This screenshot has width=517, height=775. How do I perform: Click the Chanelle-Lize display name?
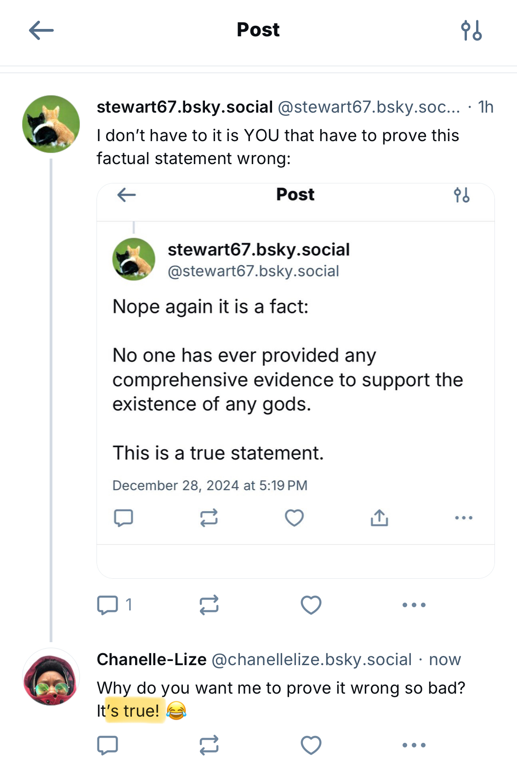point(152,660)
